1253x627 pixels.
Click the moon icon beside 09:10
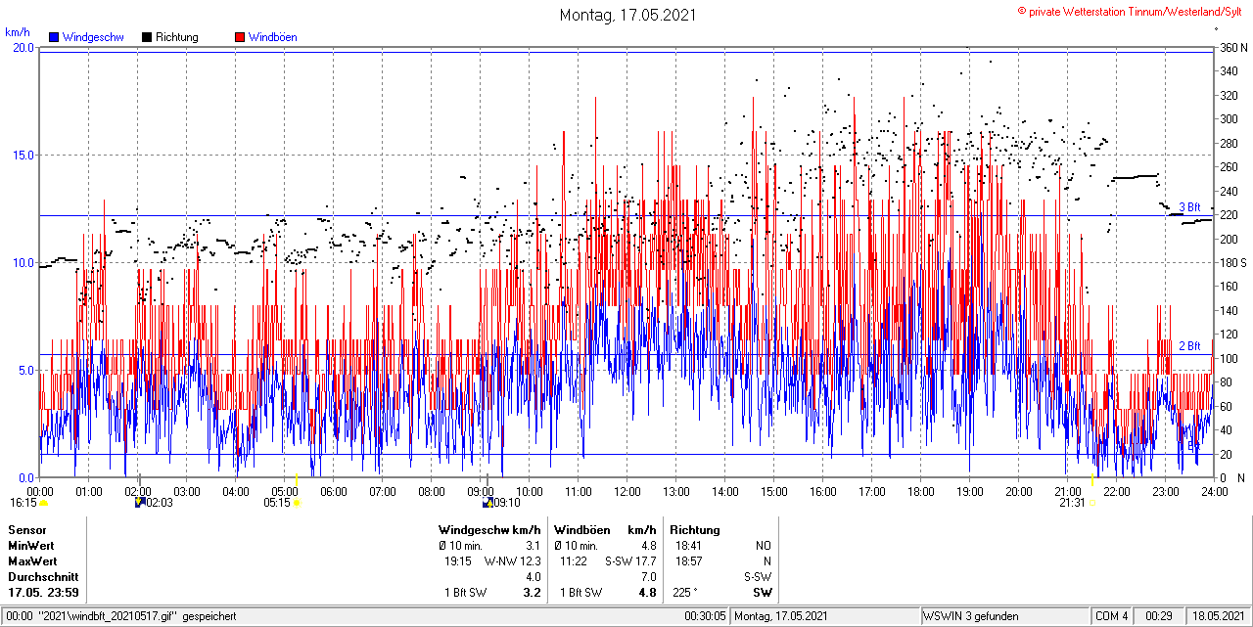(x=487, y=503)
